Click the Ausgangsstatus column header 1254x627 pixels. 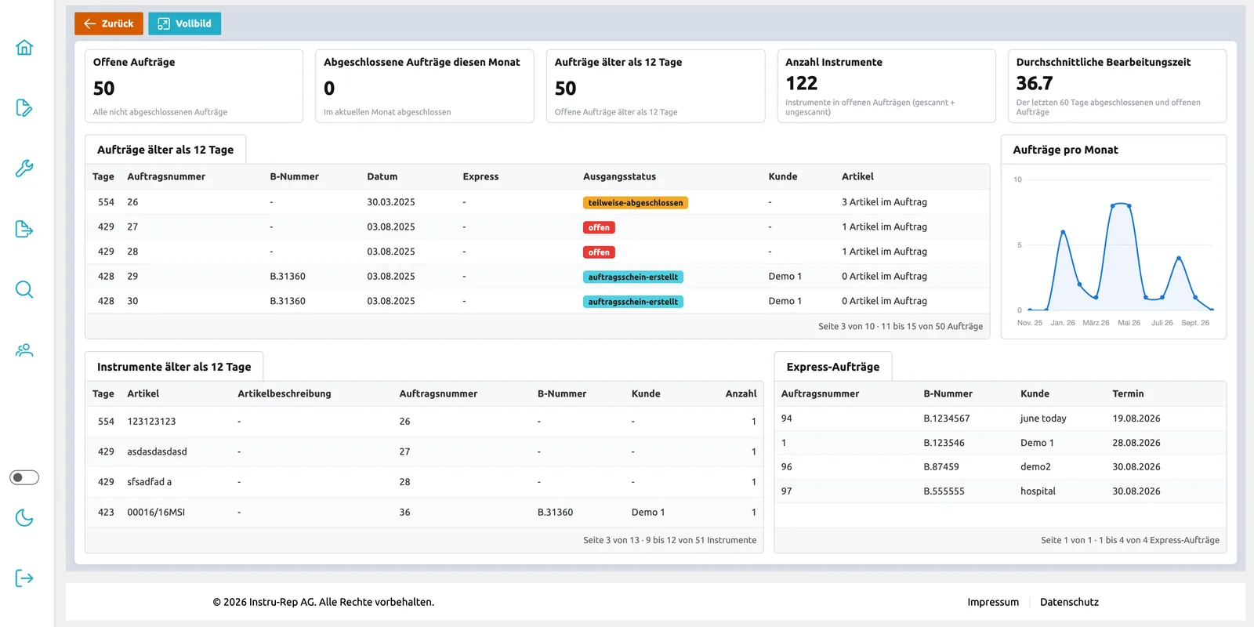pyautogui.click(x=619, y=177)
